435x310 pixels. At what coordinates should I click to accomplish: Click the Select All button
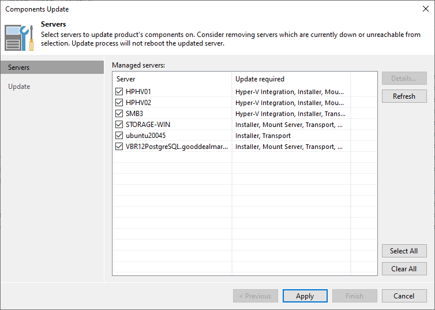click(x=404, y=251)
